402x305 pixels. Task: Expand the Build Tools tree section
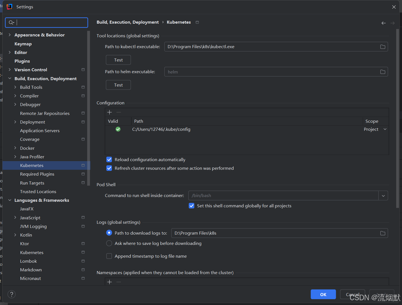click(x=16, y=87)
